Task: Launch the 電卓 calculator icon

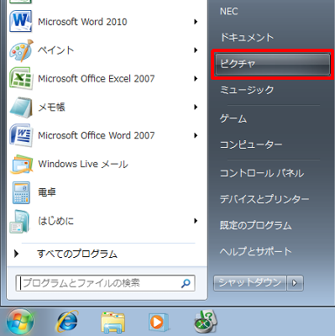Action: [21, 192]
